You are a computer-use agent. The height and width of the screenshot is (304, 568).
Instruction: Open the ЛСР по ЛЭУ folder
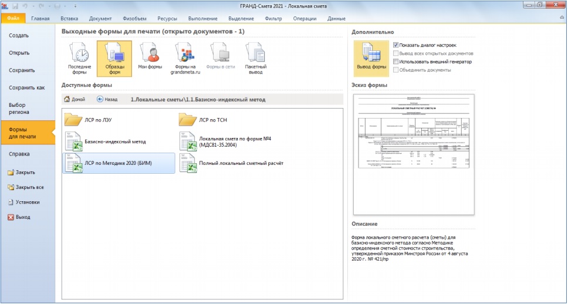coord(87,120)
